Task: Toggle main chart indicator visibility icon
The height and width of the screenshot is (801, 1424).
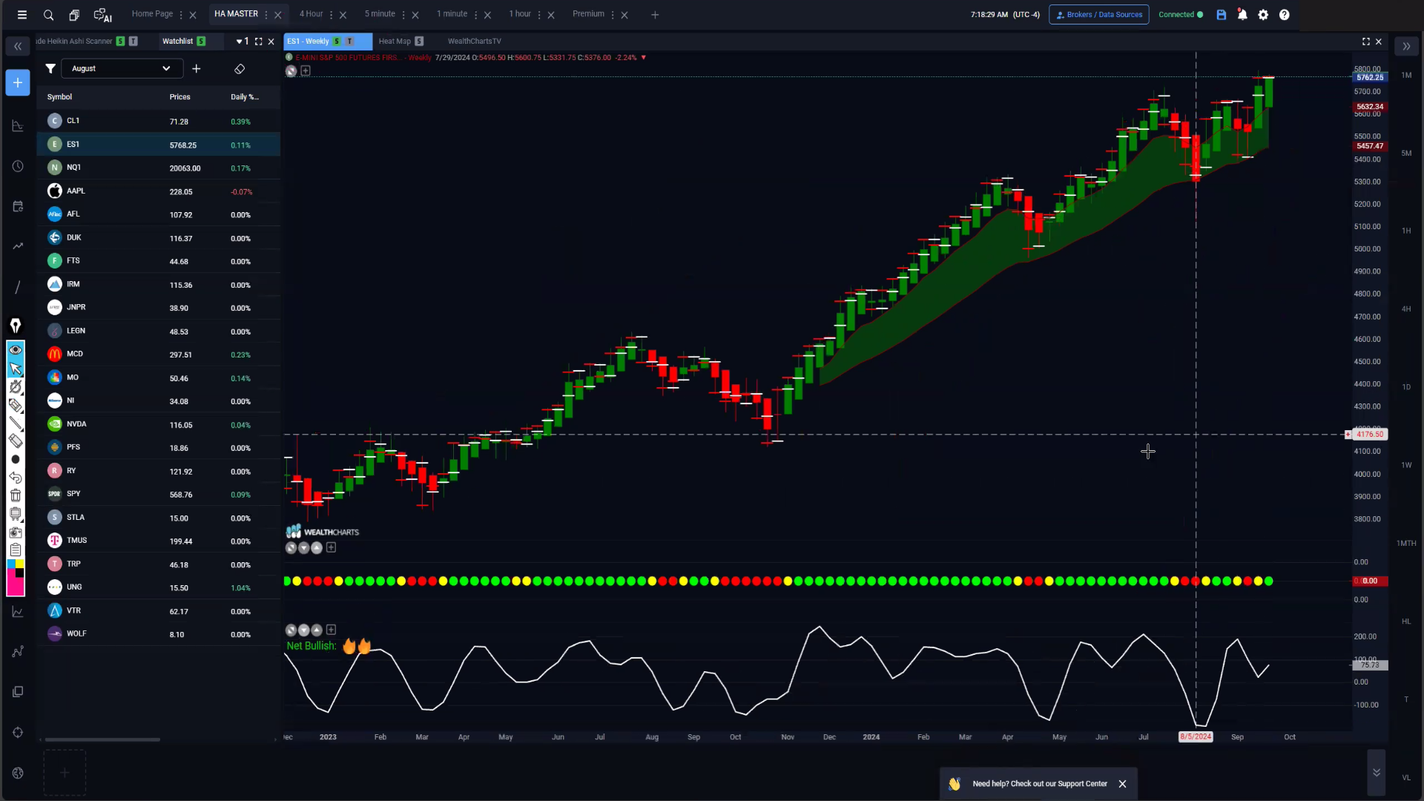Action: coord(291,71)
